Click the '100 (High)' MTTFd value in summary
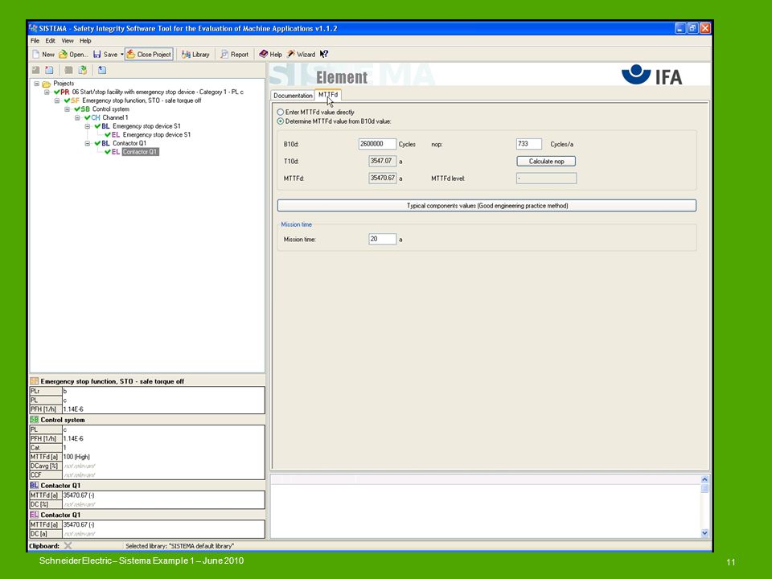Screen dimensions: 772x579 click(x=77, y=457)
